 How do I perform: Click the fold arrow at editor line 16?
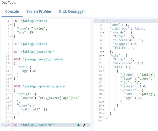tap(11, 79)
